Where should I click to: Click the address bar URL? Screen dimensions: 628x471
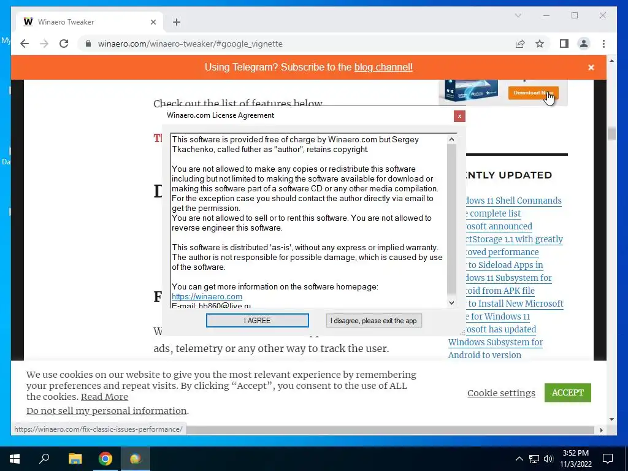pyautogui.click(x=190, y=44)
